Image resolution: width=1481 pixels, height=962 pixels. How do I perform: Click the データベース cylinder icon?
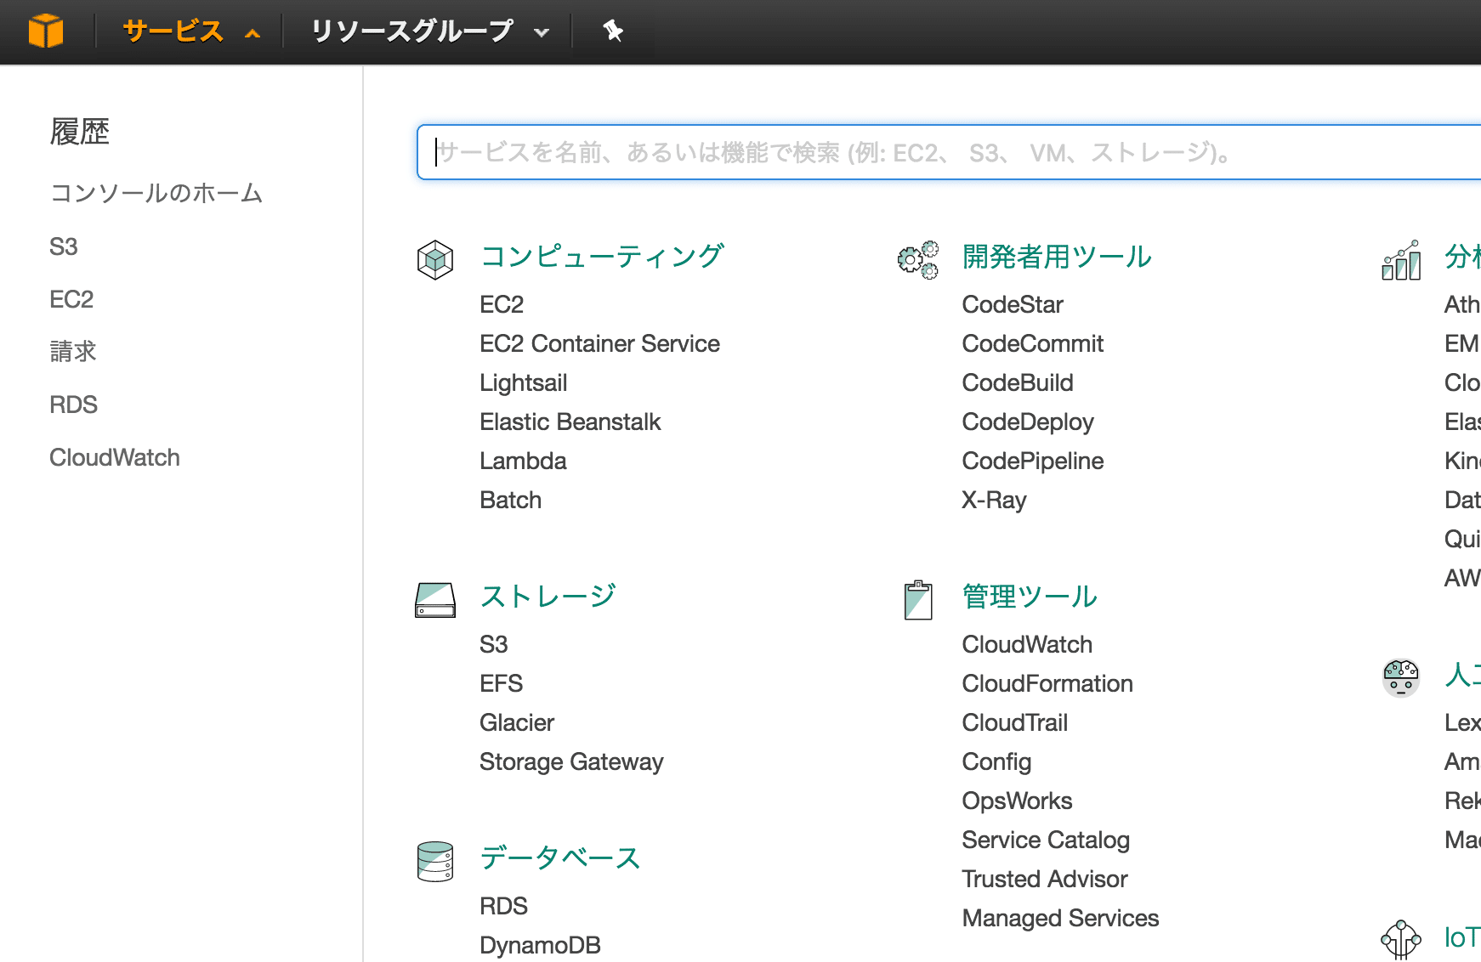click(435, 862)
